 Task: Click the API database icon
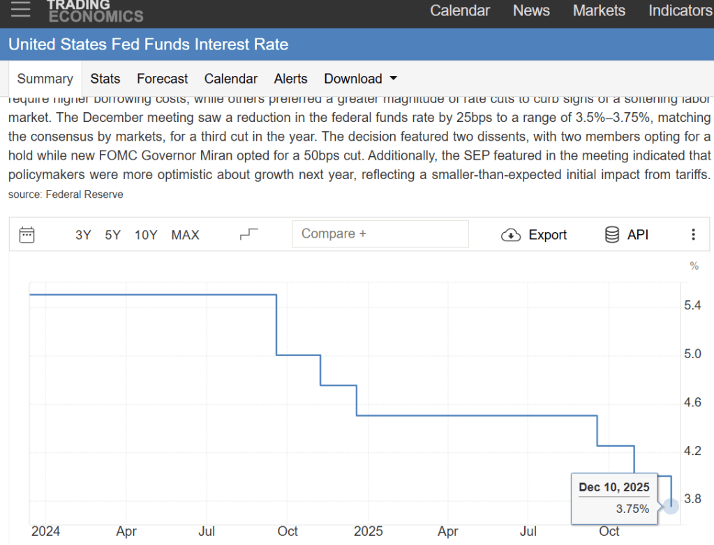612,235
